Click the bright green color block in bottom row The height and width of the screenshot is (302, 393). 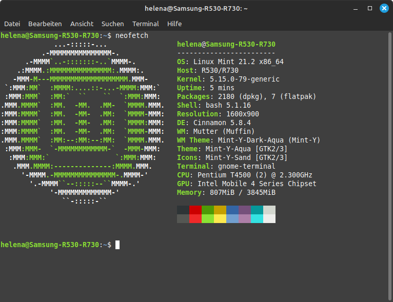(x=208, y=218)
